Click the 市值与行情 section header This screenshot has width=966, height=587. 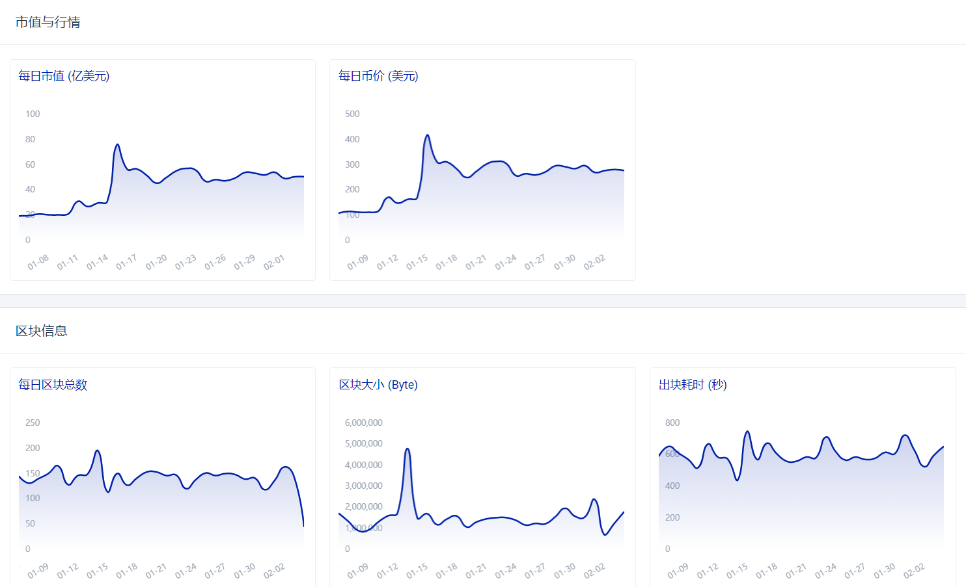tap(48, 22)
